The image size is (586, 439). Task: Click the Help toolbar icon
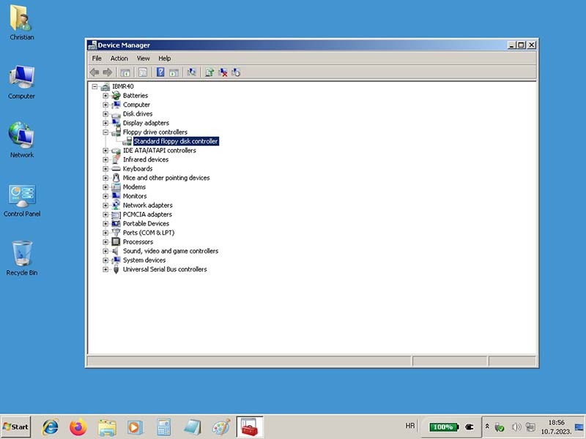[160, 72]
